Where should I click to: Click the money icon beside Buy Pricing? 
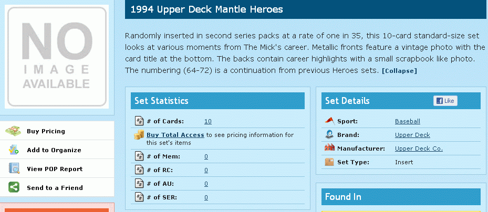13,131
